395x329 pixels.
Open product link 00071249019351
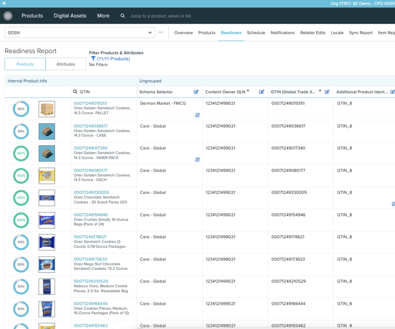(x=90, y=103)
